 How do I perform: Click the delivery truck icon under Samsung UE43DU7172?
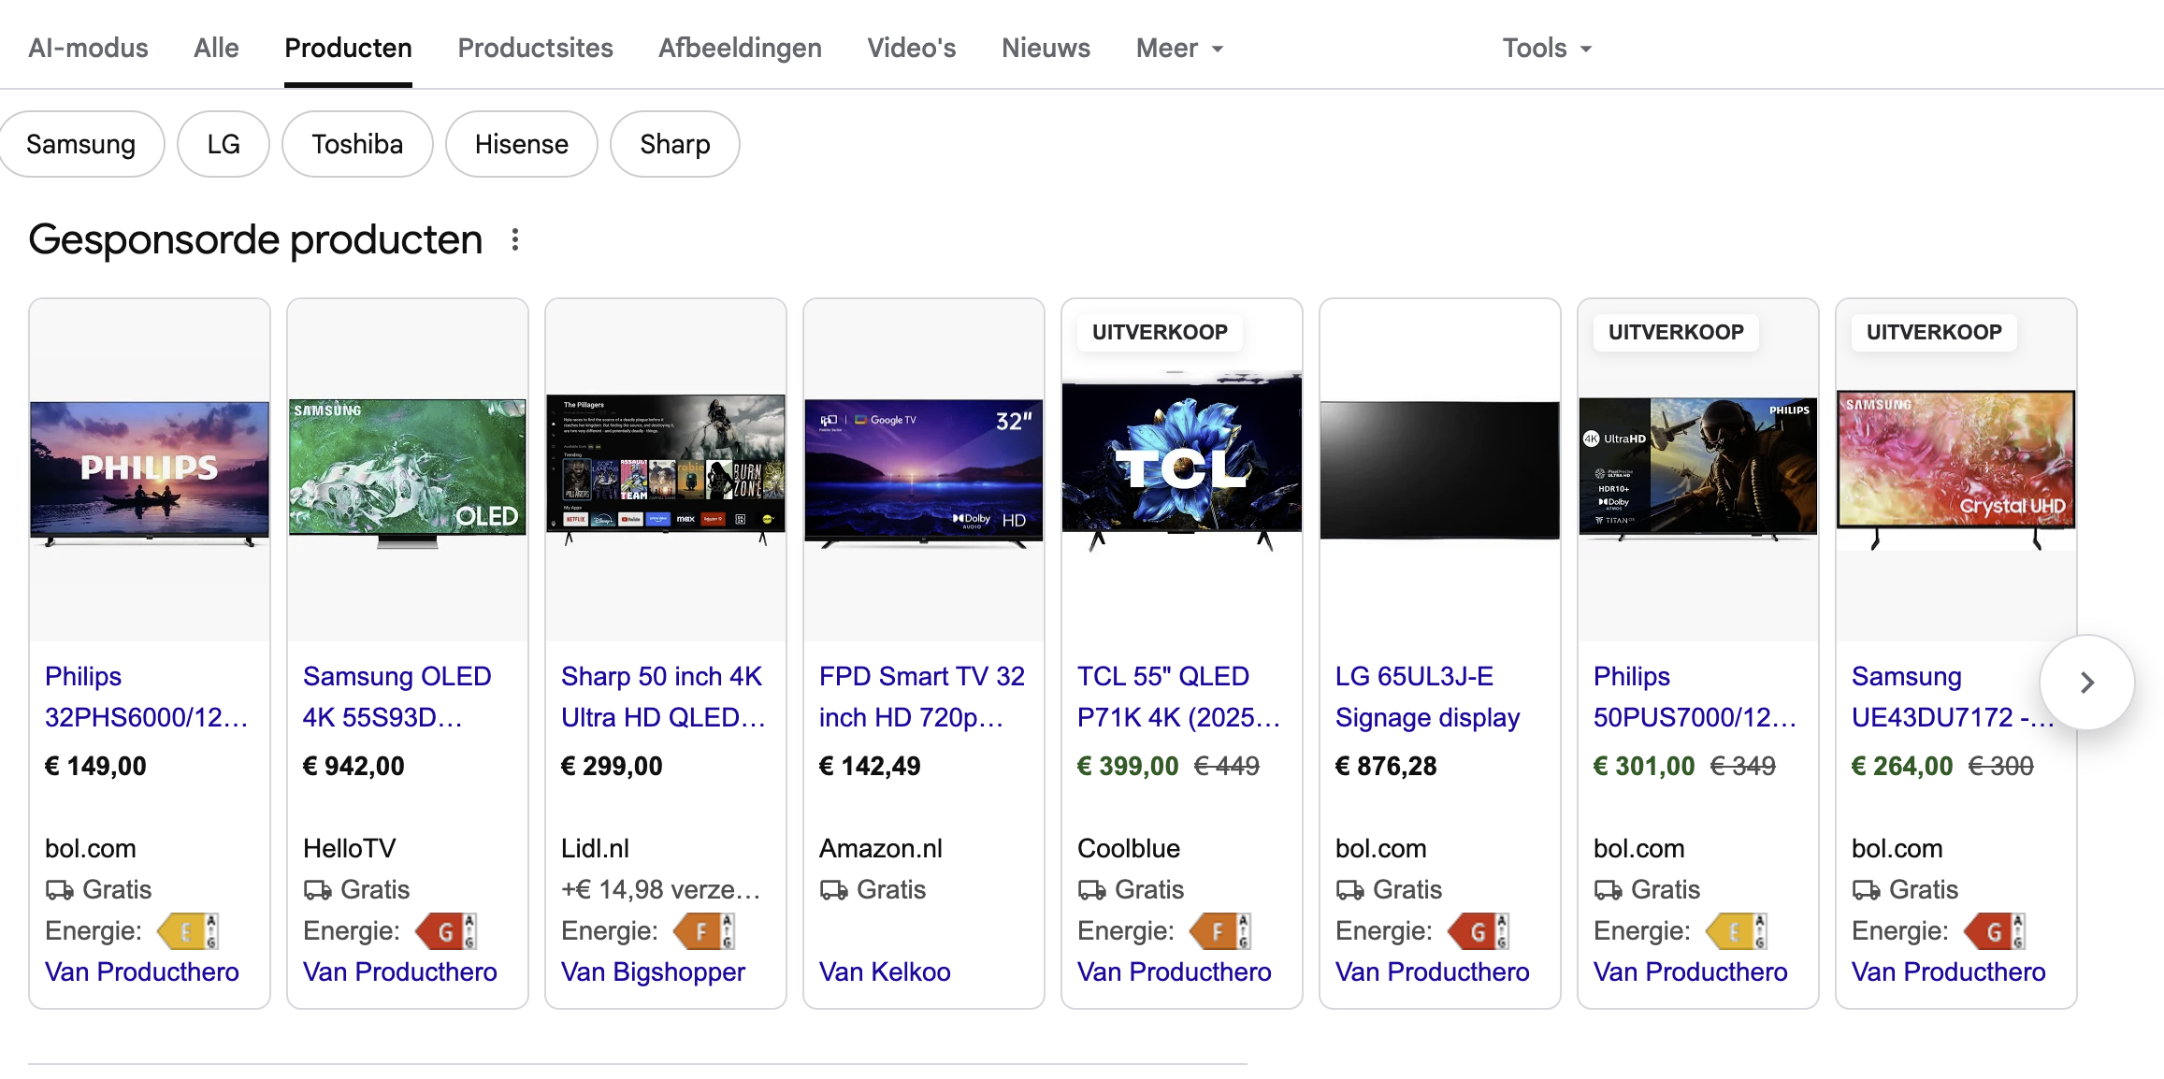[1867, 890]
